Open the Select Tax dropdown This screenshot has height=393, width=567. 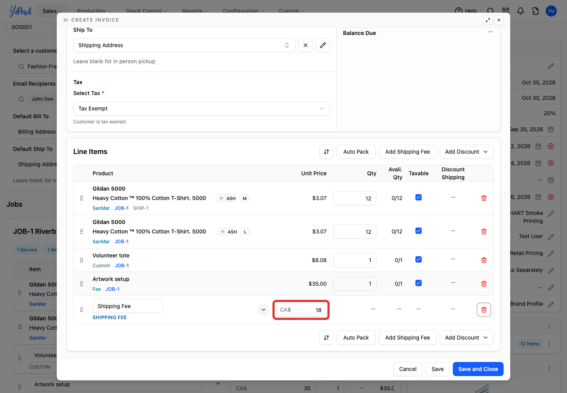tap(202, 108)
